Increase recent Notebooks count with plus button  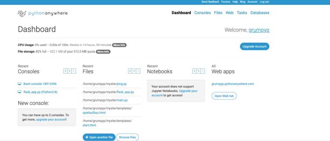195,71
